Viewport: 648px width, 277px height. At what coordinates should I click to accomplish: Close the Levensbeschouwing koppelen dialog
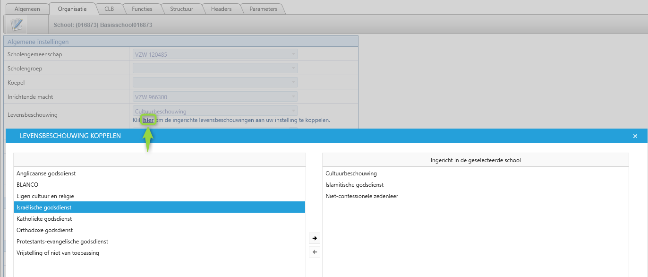(635, 136)
